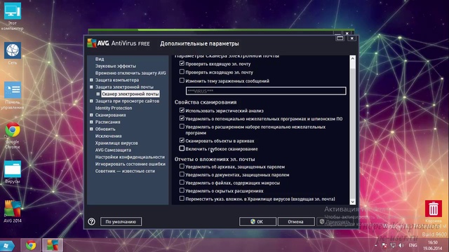Expand the Защита компьютера tree node
449x252 pixels.
91,80
